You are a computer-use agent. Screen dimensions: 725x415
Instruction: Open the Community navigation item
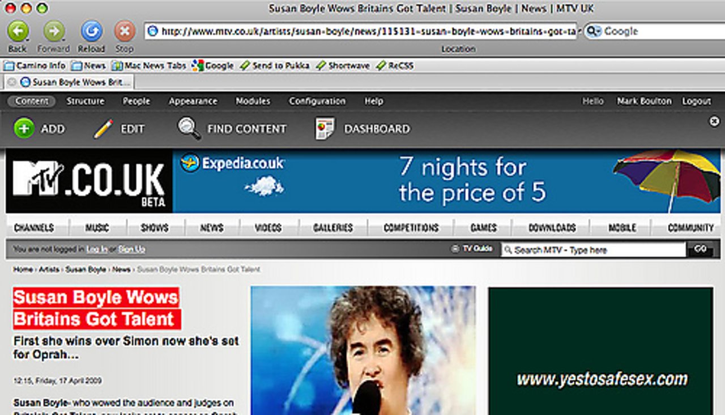pyautogui.click(x=690, y=228)
